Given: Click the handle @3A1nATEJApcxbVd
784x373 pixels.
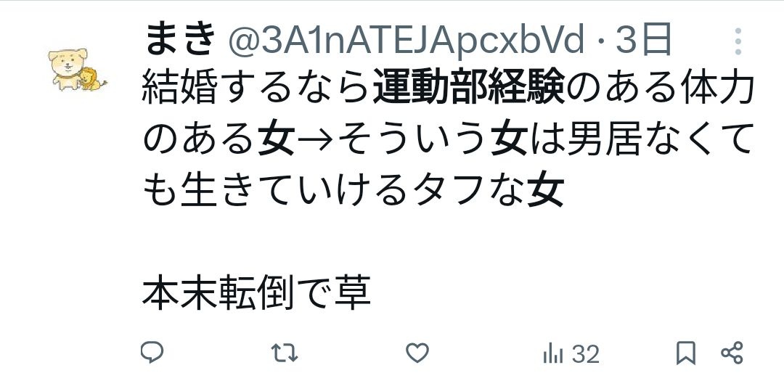Looking at the screenshot, I should coord(406,40).
